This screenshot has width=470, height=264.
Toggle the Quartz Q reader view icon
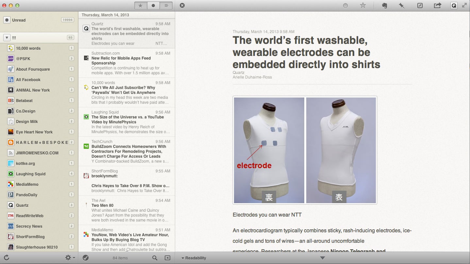454,5
